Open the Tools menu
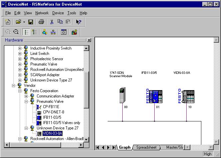 72,13
